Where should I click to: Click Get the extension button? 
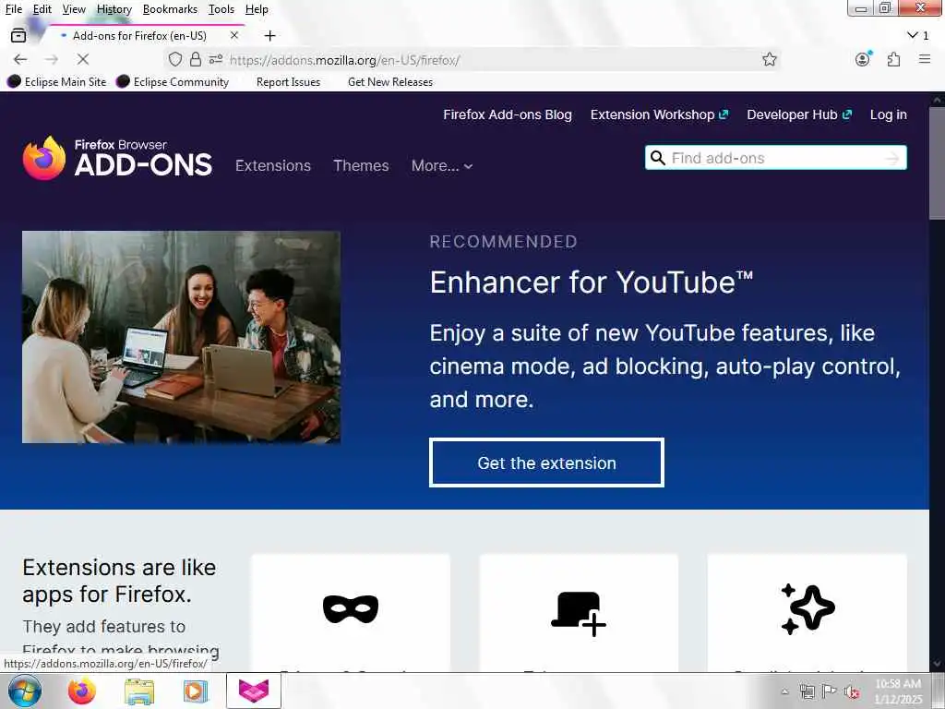click(546, 463)
